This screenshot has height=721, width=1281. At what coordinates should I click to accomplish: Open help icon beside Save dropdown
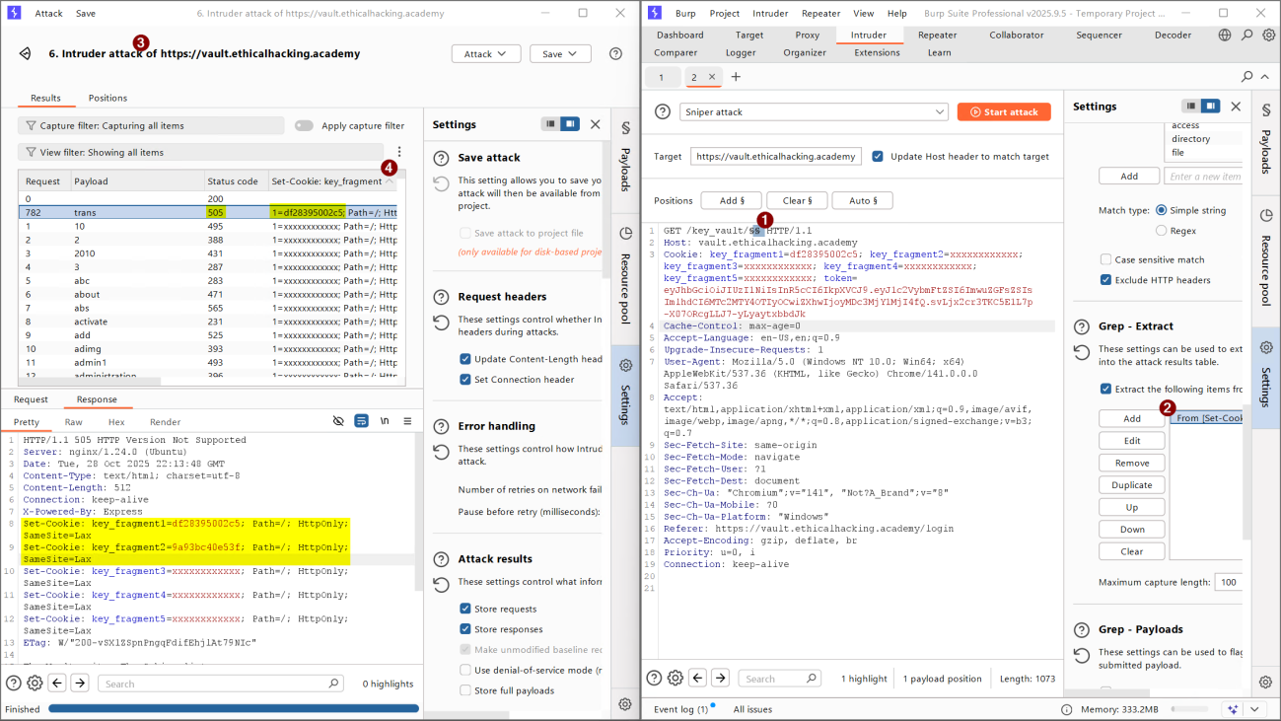point(615,53)
